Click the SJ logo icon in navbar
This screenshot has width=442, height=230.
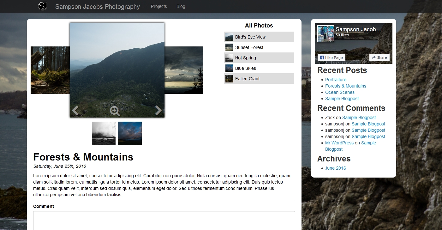coord(43,6)
